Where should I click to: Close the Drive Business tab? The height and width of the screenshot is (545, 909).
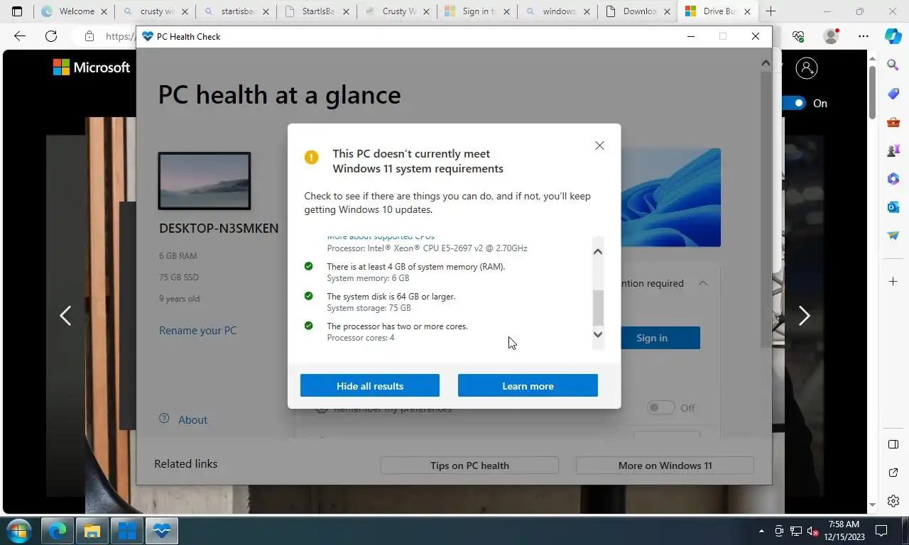click(747, 11)
